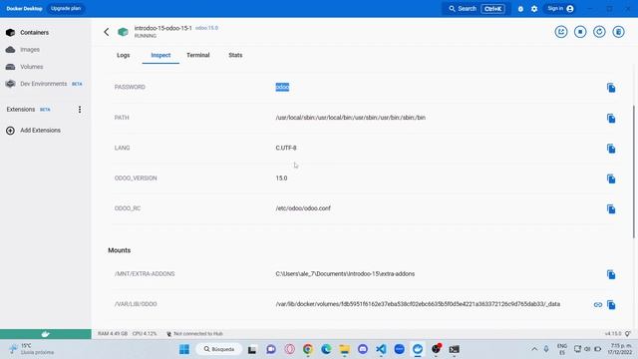This screenshot has width=638, height=359.
Task: Open the clock and date panel
Action: click(x=620, y=349)
